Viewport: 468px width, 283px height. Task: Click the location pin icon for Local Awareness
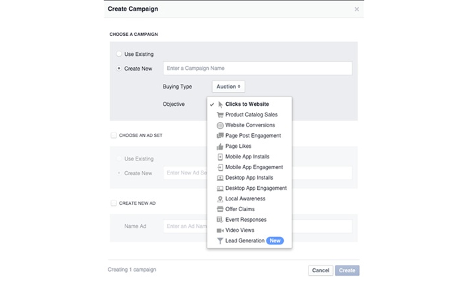coord(220,199)
